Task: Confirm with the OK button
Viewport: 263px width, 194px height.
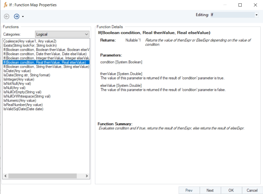Action: 231,190
